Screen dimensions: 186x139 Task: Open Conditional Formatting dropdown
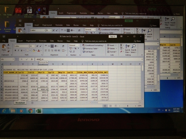(93, 45)
